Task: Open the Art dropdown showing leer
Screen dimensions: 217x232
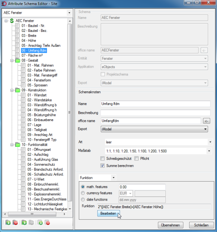Action: [x=210, y=142]
